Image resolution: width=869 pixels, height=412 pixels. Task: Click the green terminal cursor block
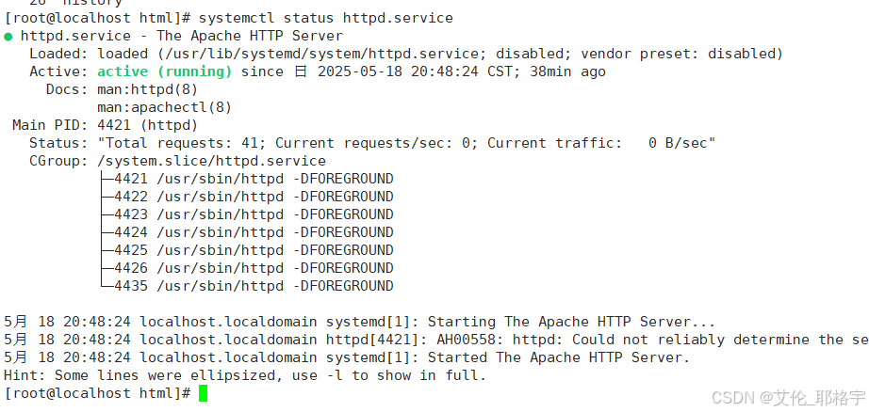(x=203, y=394)
